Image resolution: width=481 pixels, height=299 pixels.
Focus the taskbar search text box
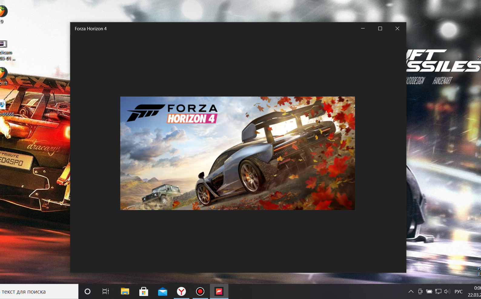point(39,291)
